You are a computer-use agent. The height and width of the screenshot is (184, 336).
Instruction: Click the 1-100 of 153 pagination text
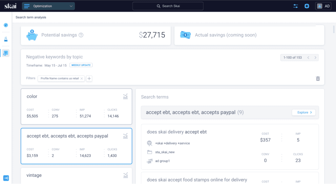tap(292, 58)
